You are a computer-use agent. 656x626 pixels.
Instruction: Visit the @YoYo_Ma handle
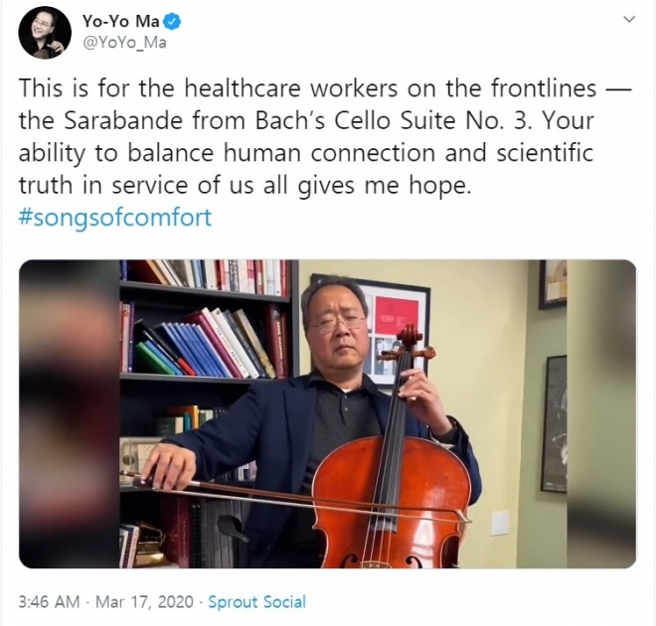click(x=124, y=43)
